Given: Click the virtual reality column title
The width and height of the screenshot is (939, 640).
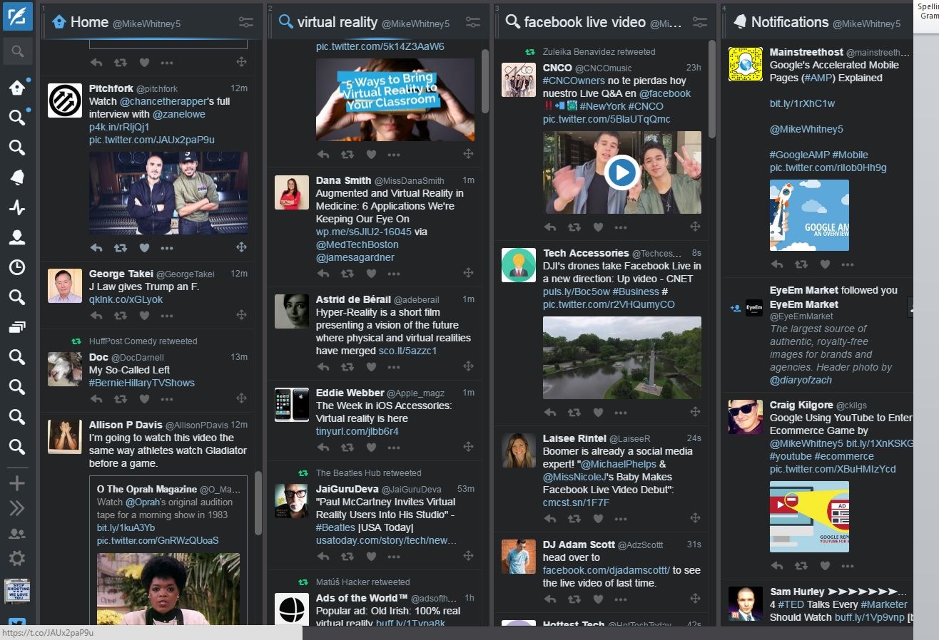Looking at the screenshot, I should click(x=337, y=22).
